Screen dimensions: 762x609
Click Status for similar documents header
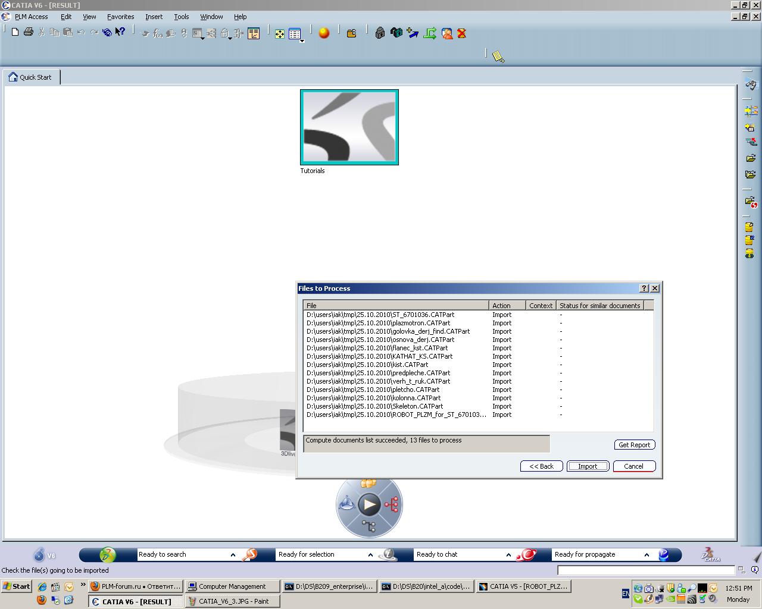[x=600, y=306]
